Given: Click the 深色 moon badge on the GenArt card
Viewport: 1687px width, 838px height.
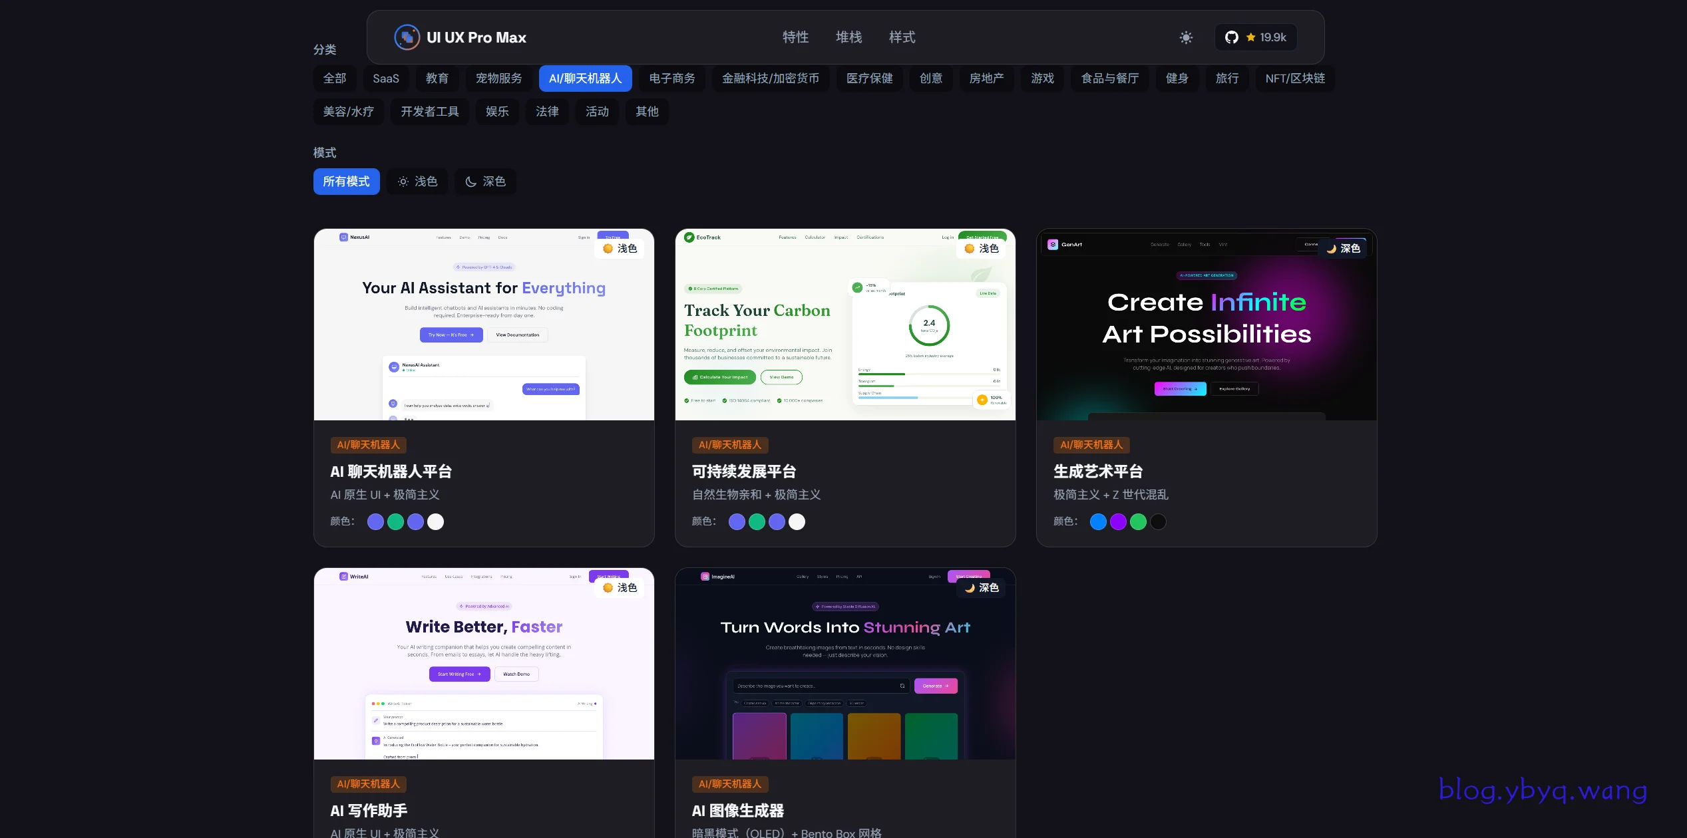Looking at the screenshot, I should coord(1343,249).
